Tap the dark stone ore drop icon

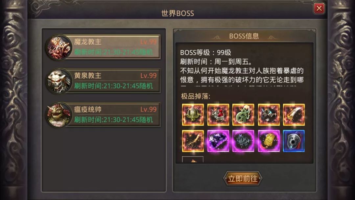point(243,141)
